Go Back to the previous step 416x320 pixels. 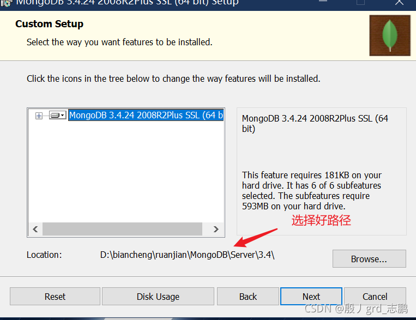248,297
